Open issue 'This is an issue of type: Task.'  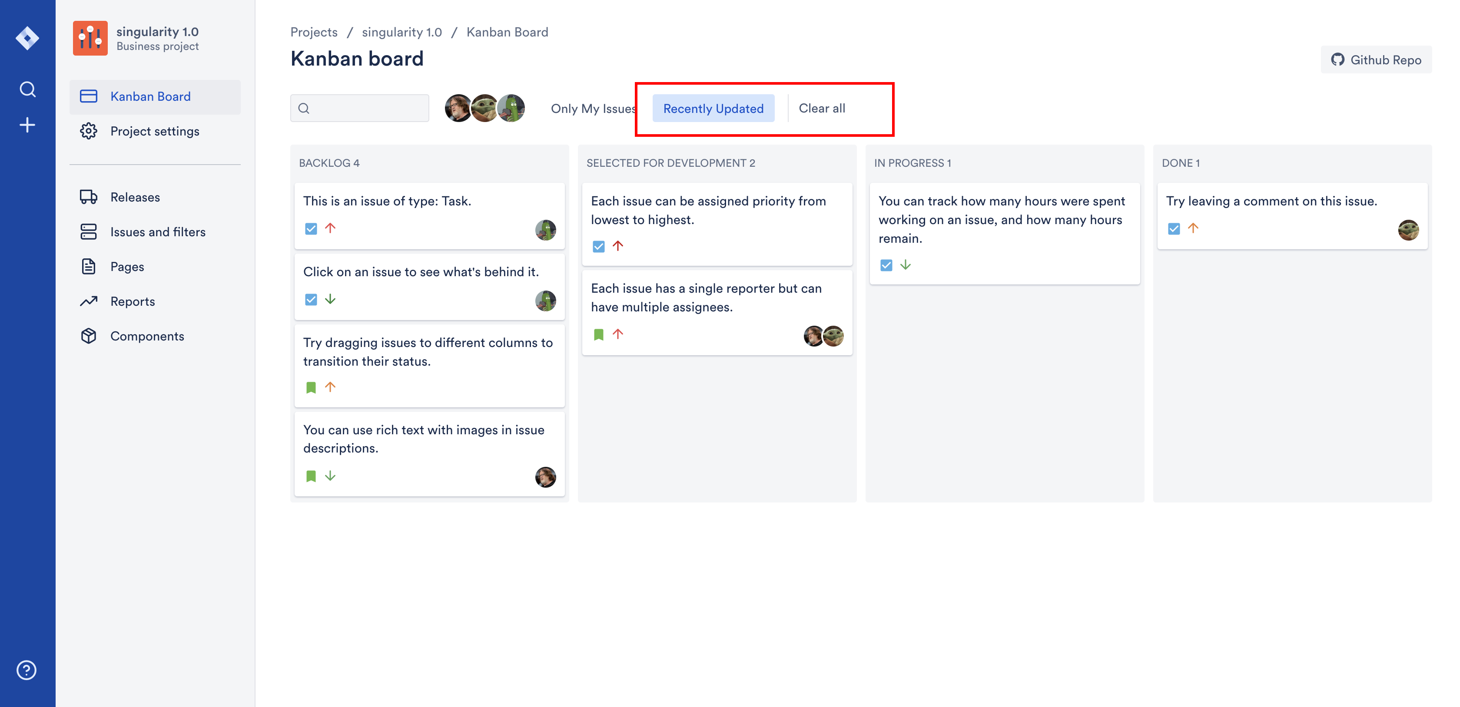click(429, 215)
